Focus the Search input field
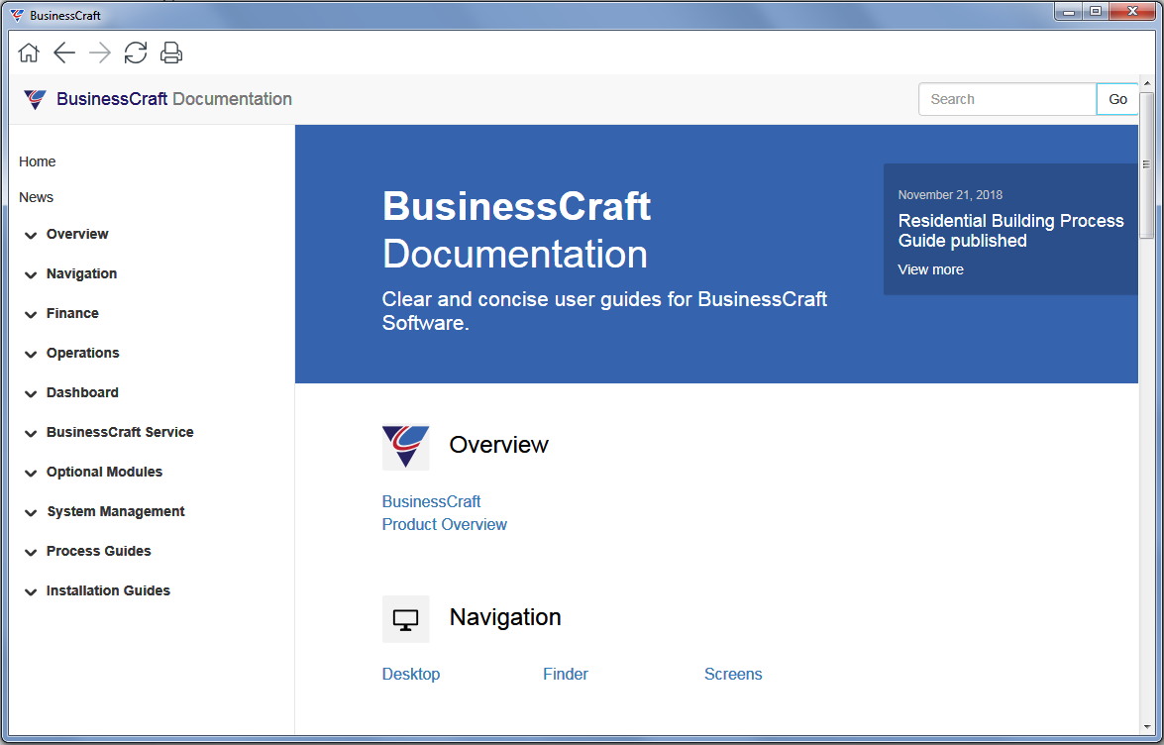This screenshot has height=745, width=1164. click(1007, 99)
